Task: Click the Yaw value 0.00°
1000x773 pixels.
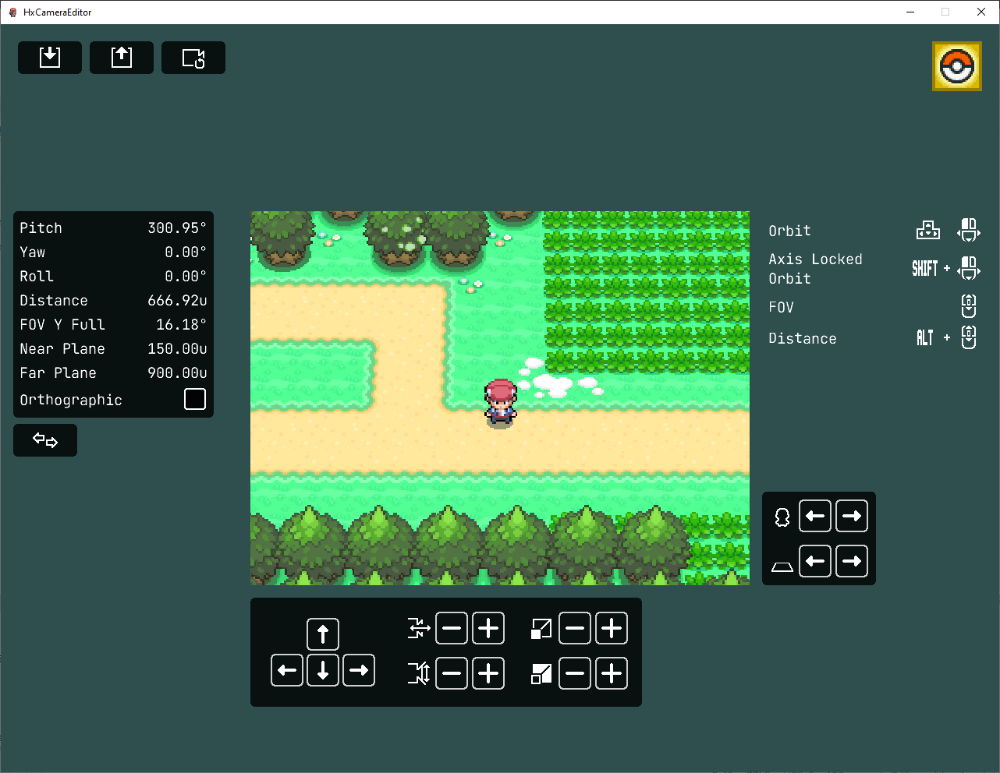Action: click(186, 252)
